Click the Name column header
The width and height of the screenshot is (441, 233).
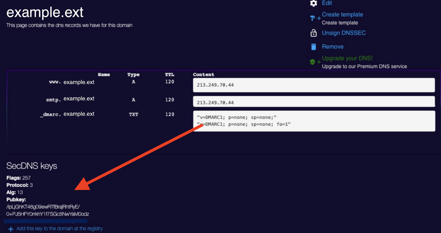pyautogui.click(x=104, y=75)
